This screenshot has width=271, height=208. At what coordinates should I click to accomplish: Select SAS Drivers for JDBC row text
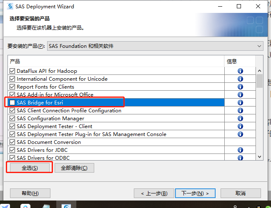42,150
